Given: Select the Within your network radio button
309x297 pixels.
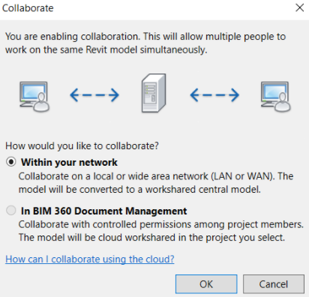Looking at the screenshot, I should [x=11, y=162].
